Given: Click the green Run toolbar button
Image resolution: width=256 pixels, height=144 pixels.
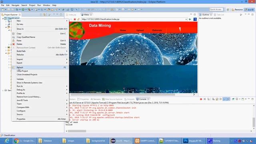Looking at the screenshot, I should coord(23,10).
